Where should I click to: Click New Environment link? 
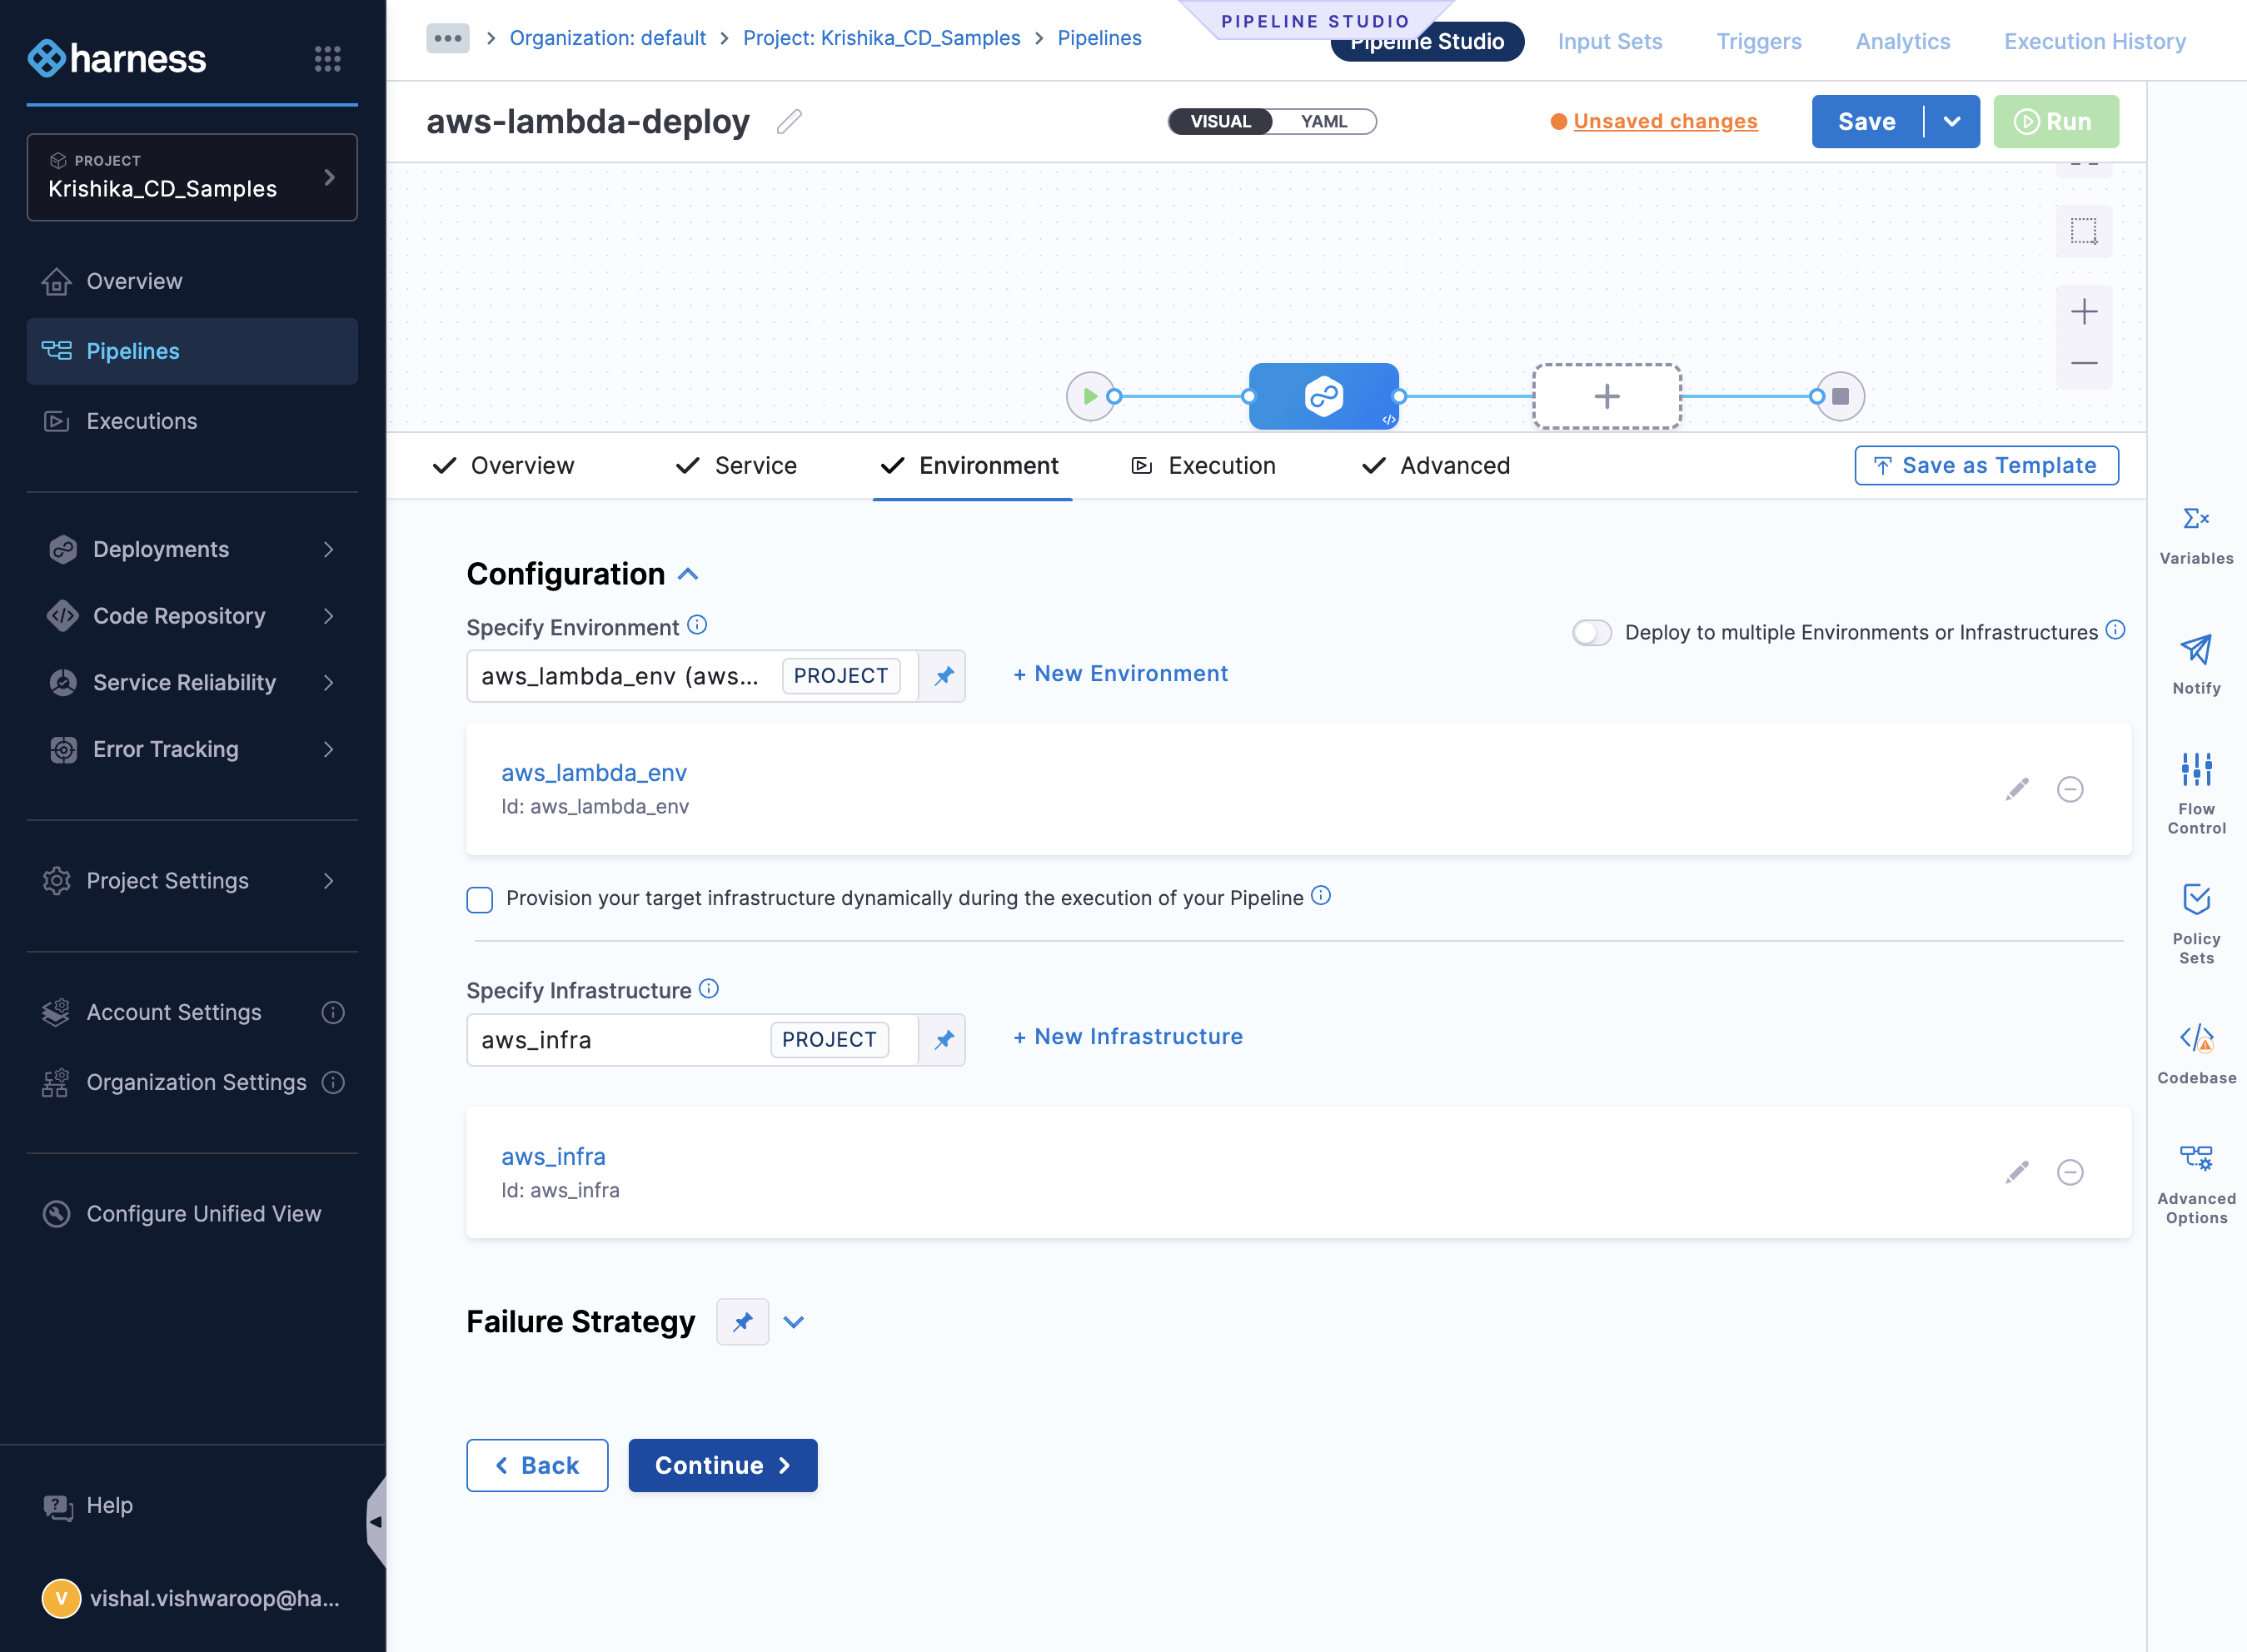coord(1120,674)
